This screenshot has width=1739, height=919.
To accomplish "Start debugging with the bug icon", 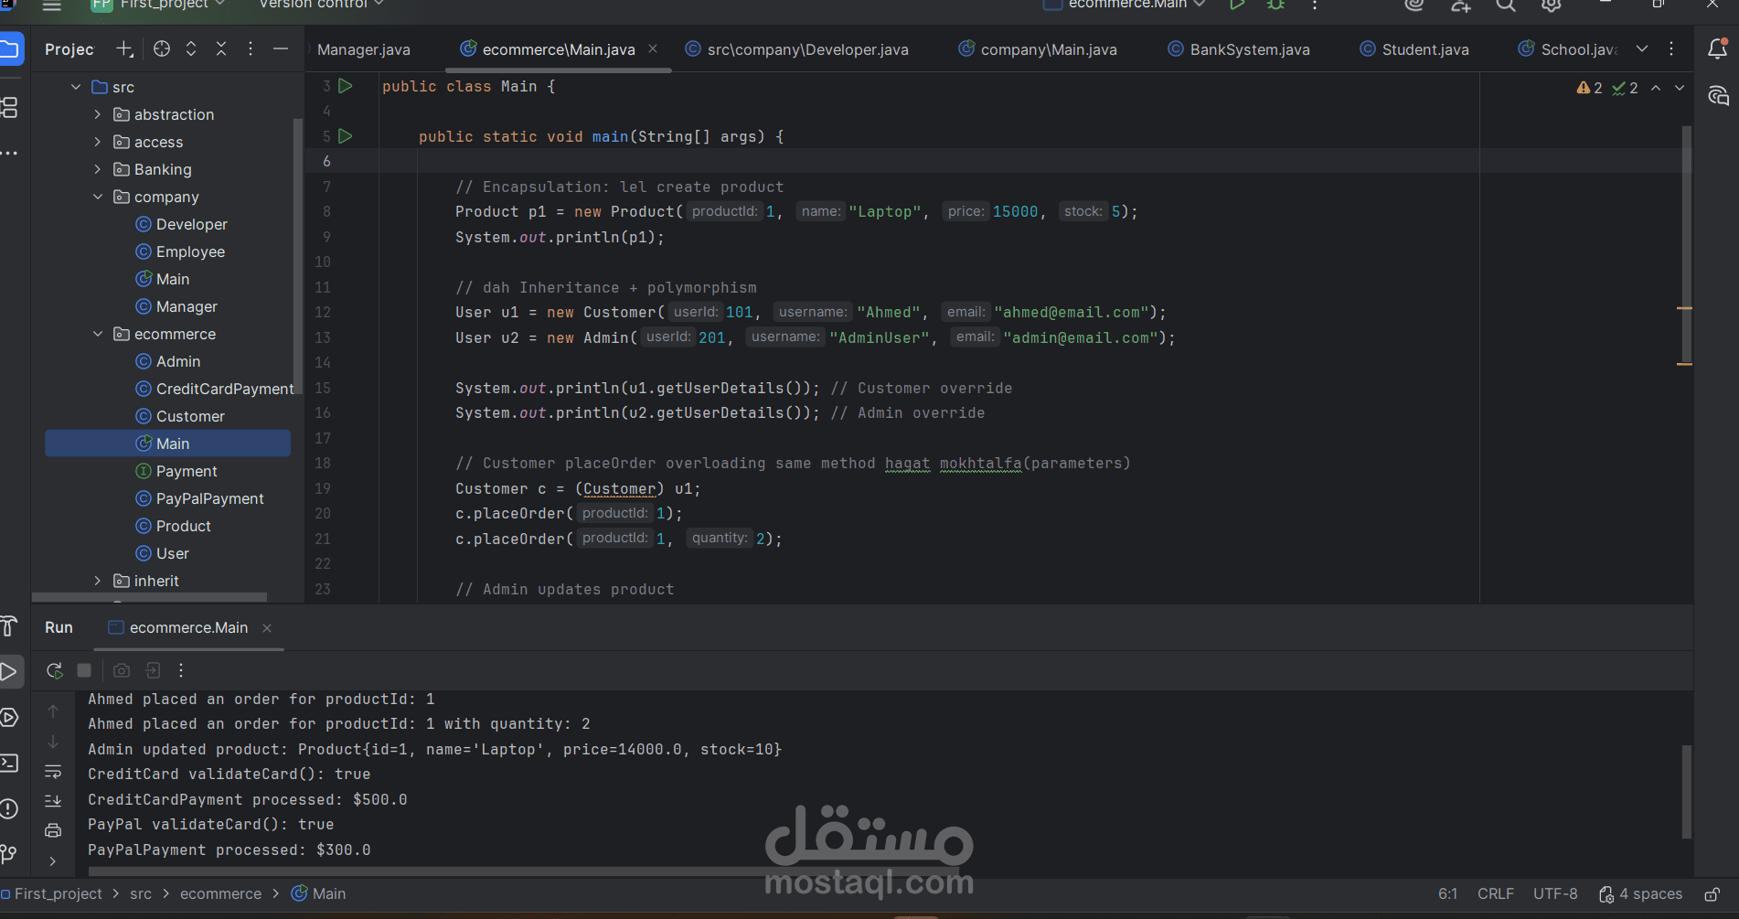I will [x=1275, y=5].
